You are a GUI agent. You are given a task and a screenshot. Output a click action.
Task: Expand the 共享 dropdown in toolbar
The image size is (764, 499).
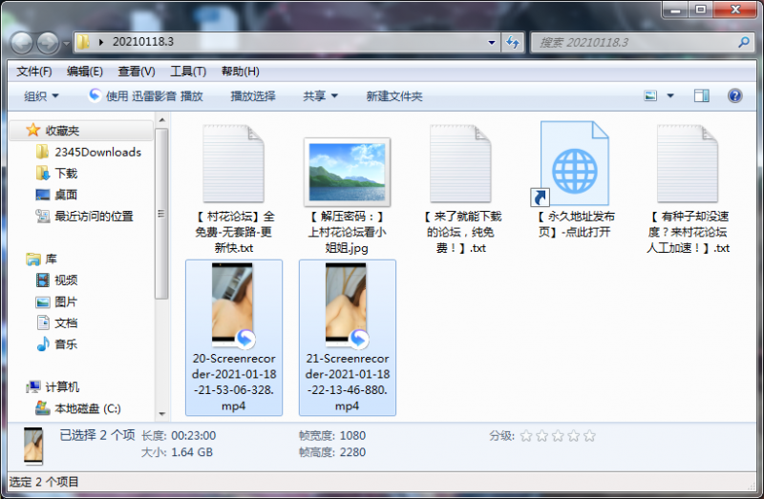(320, 95)
